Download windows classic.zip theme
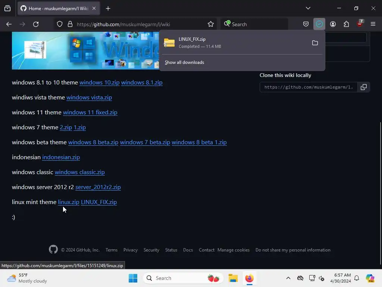 [80, 172]
